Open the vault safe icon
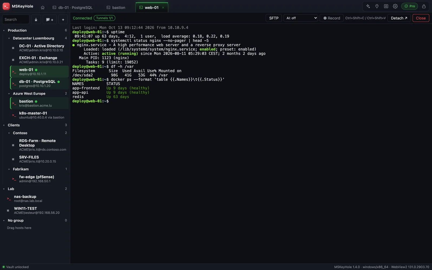 click(386, 6)
